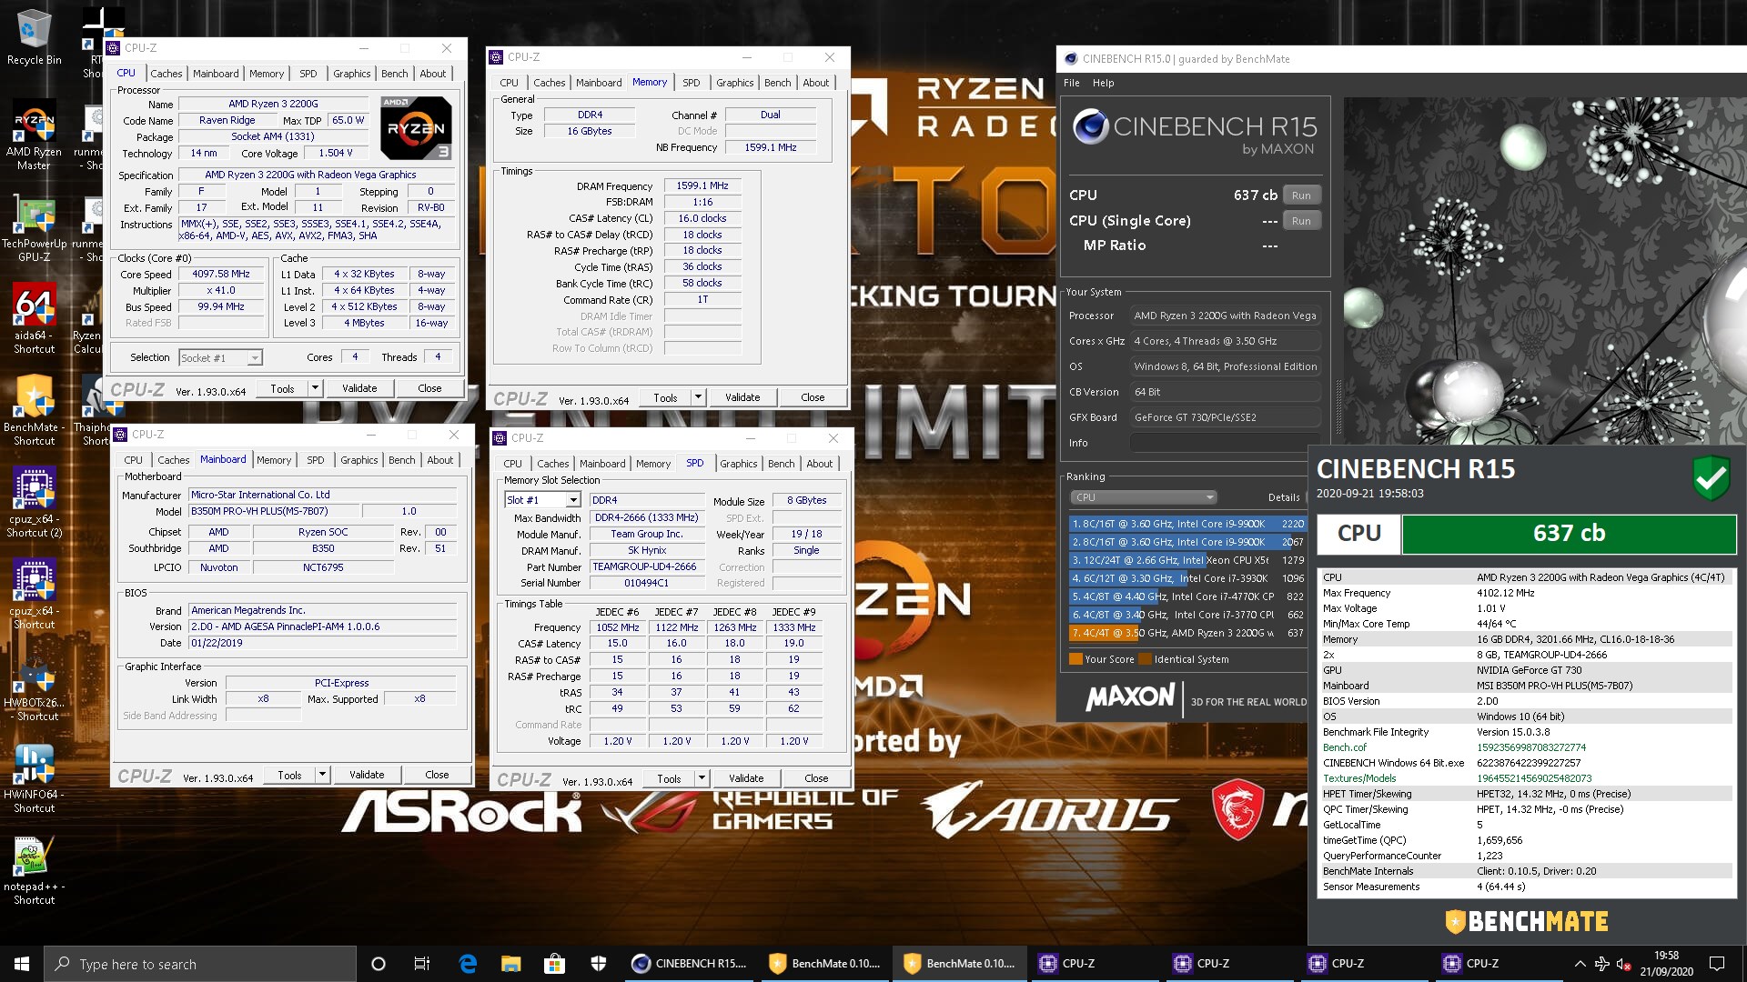Click Tools button in Mainboard tab window

pyautogui.click(x=289, y=775)
